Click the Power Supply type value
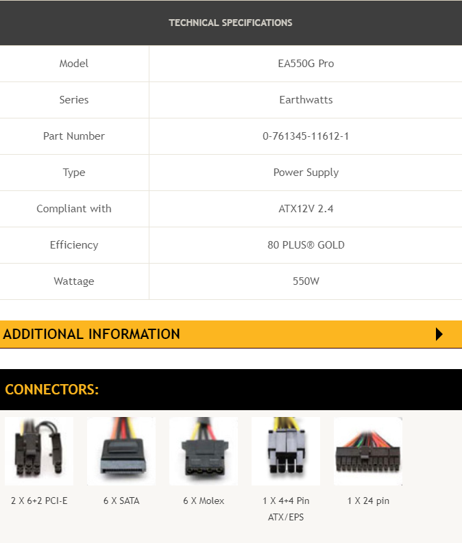This screenshot has width=462, height=543. 306,173
